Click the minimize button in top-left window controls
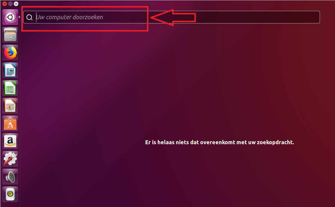Screen dimensions: 335x207 pyautogui.click(x=10, y=4)
